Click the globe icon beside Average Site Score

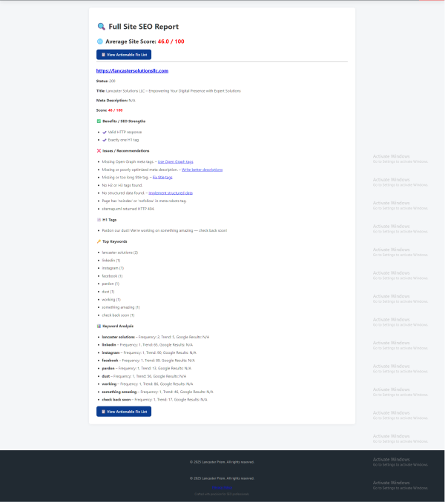[x=99, y=41]
